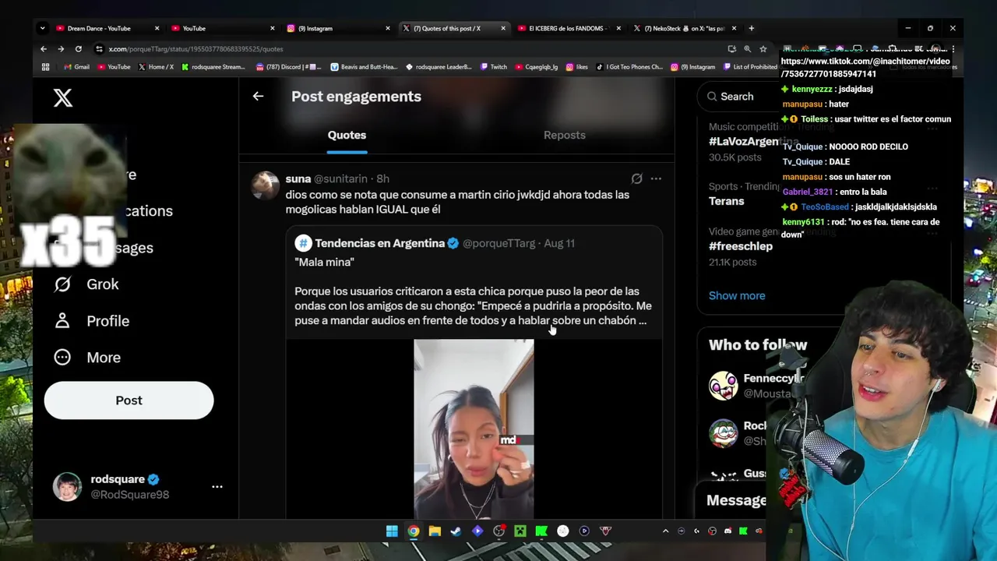Image resolution: width=997 pixels, height=561 pixels.
Task: Click the Search field on X
Action: click(x=737, y=97)
